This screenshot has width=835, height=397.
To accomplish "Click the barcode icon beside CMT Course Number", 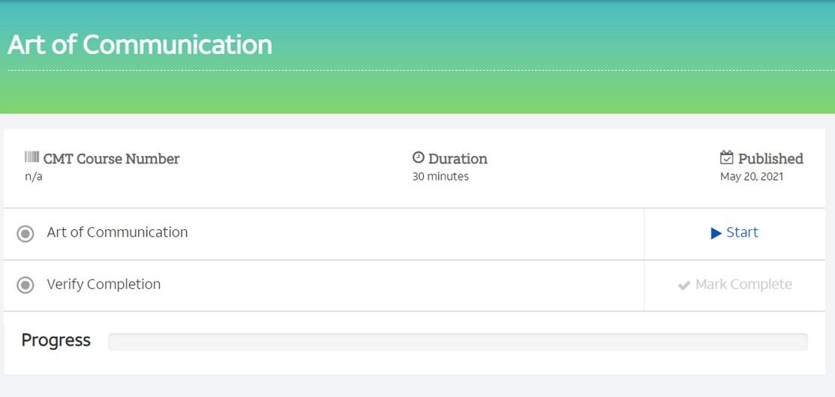I will [x=32, y=157].
